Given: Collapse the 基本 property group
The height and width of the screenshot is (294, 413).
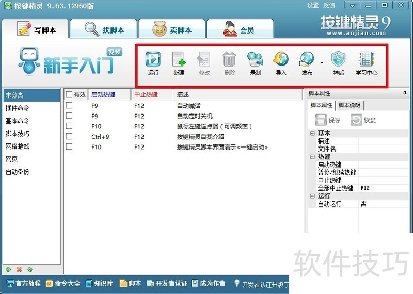Looking at the screenshot, I should 312,133.
